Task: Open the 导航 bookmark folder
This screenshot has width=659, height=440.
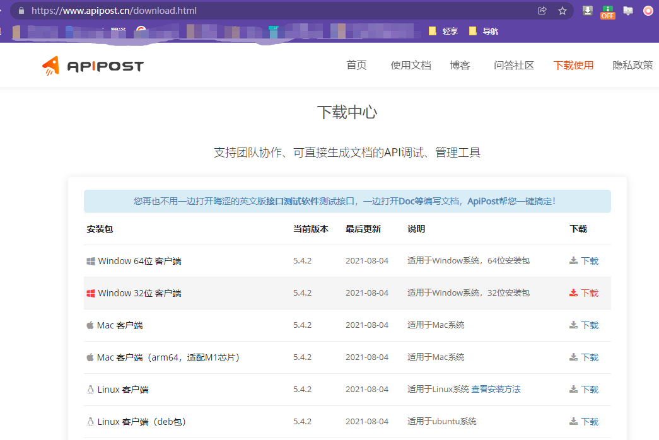Action: 484,31
